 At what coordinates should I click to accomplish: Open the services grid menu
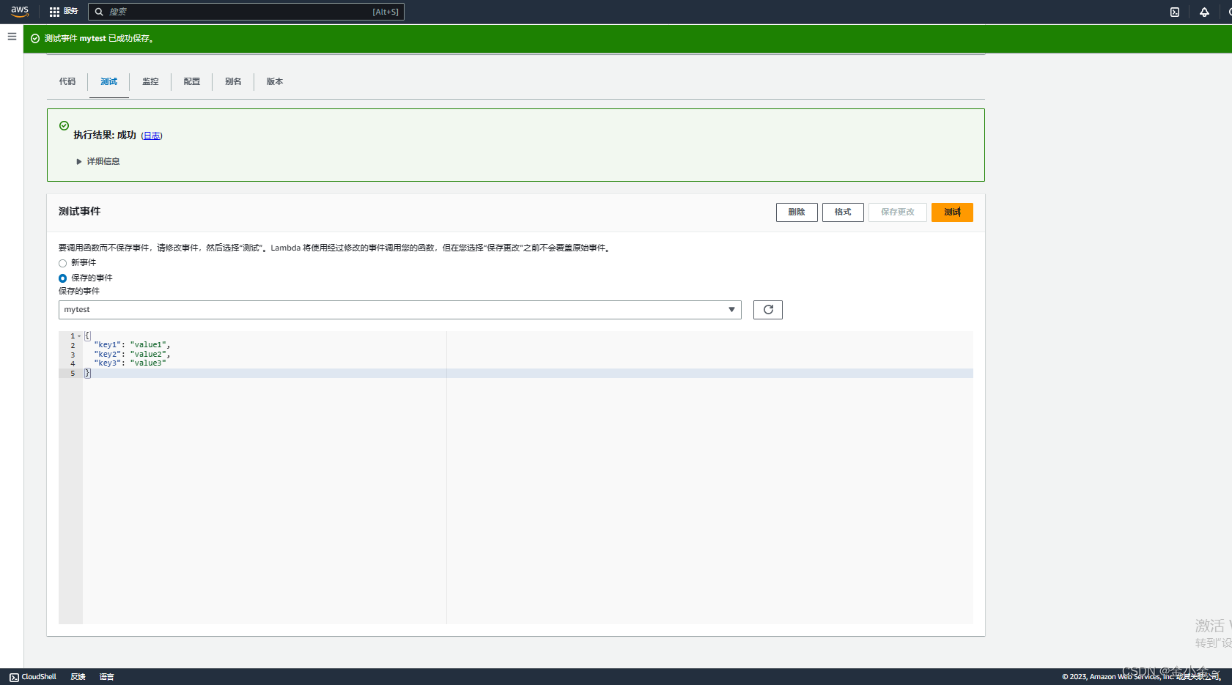pyautogui.click(x=54, y=12)
